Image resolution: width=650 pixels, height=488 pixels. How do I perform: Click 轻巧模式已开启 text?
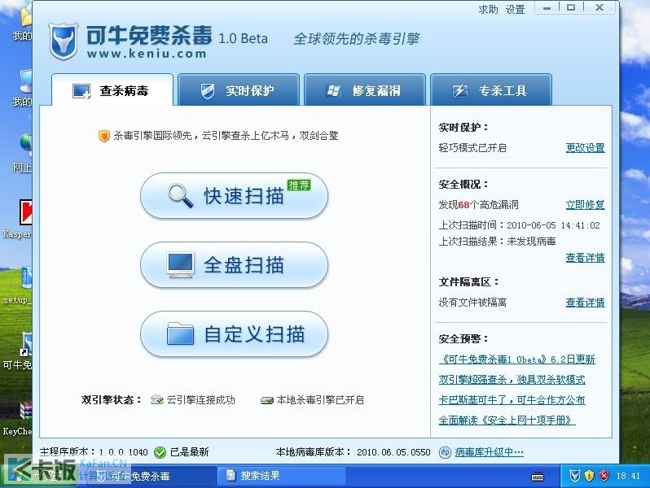pos(472,148)
